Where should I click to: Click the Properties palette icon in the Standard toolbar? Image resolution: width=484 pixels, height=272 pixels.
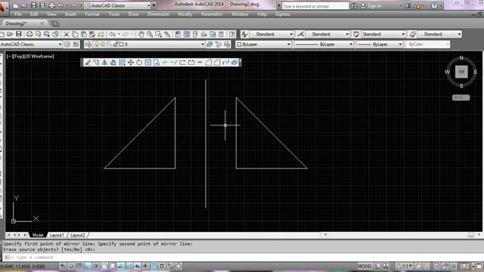point(178,34)
